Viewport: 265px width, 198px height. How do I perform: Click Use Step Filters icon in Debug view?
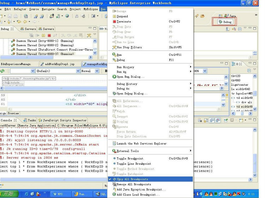89,35
